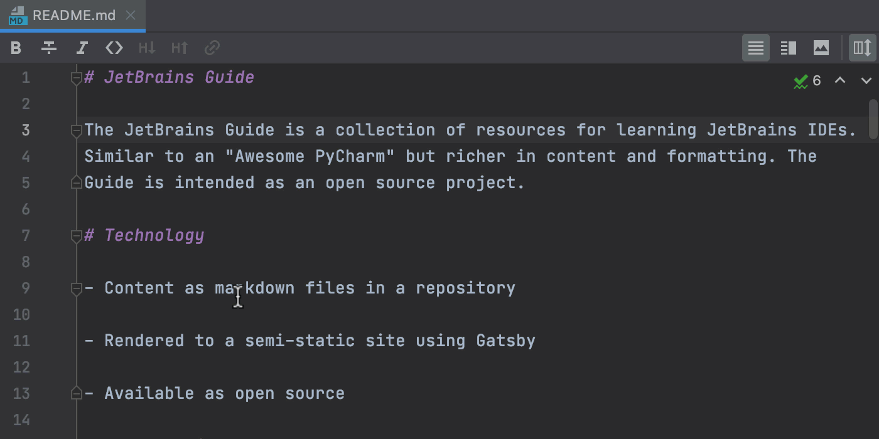Jump to the previous highlighted problem
This screenshot has width=879, height=439.
(x=839, y=80)
